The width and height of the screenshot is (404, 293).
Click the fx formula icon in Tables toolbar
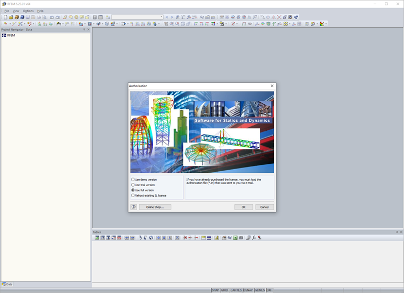click(x=254, y=238)
